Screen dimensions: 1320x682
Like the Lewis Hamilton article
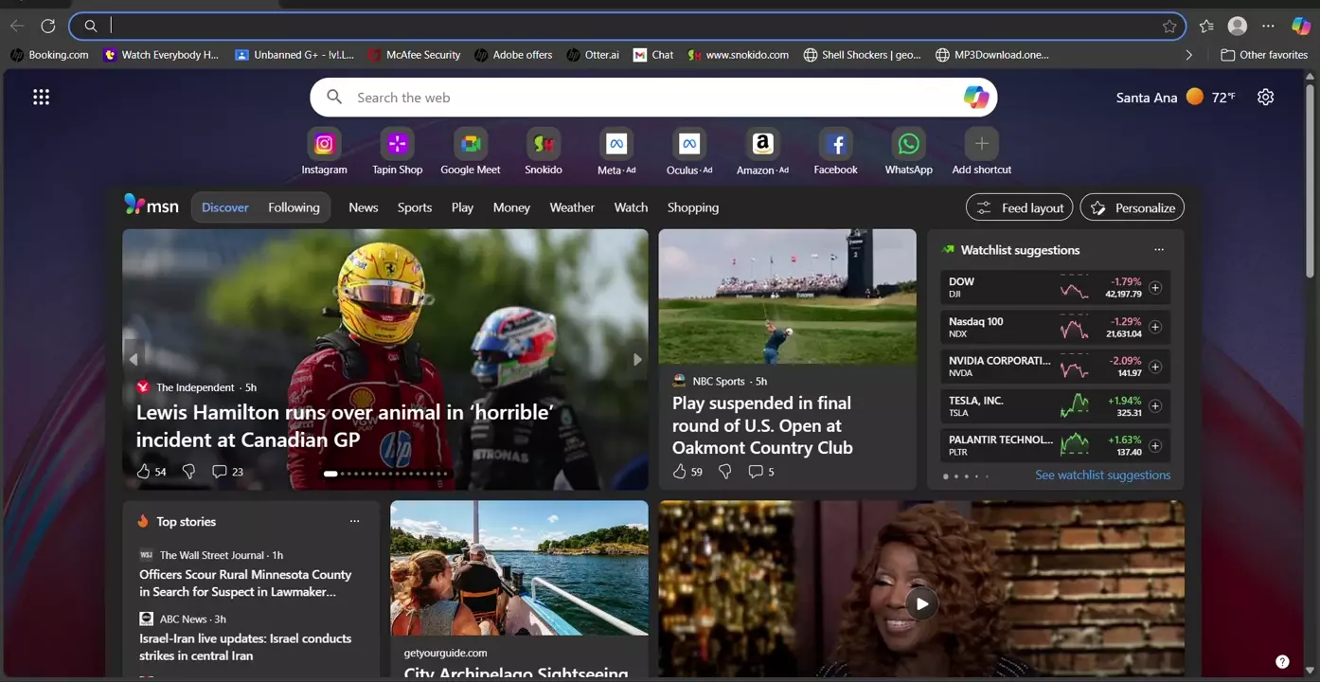(x=144, y=472)
